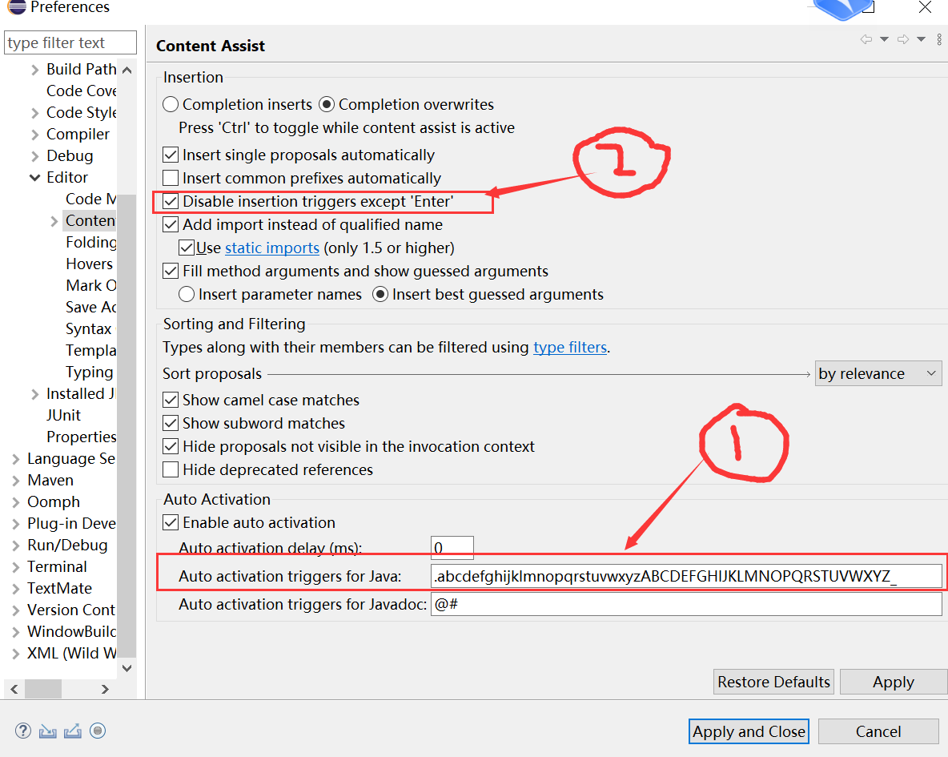Uncheck Disable insertion triggers except 'Enter'
Screen dimensions: 948x757
[171, 202]
